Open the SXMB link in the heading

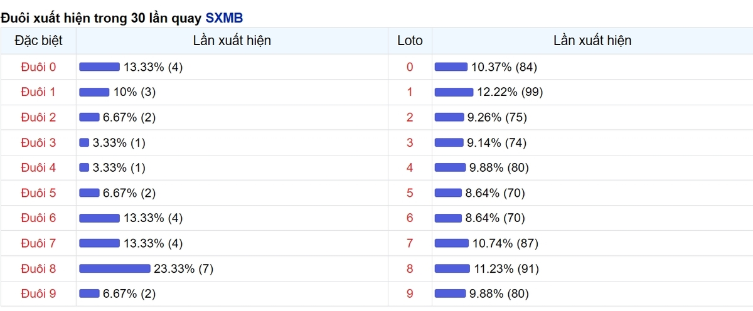224,18
